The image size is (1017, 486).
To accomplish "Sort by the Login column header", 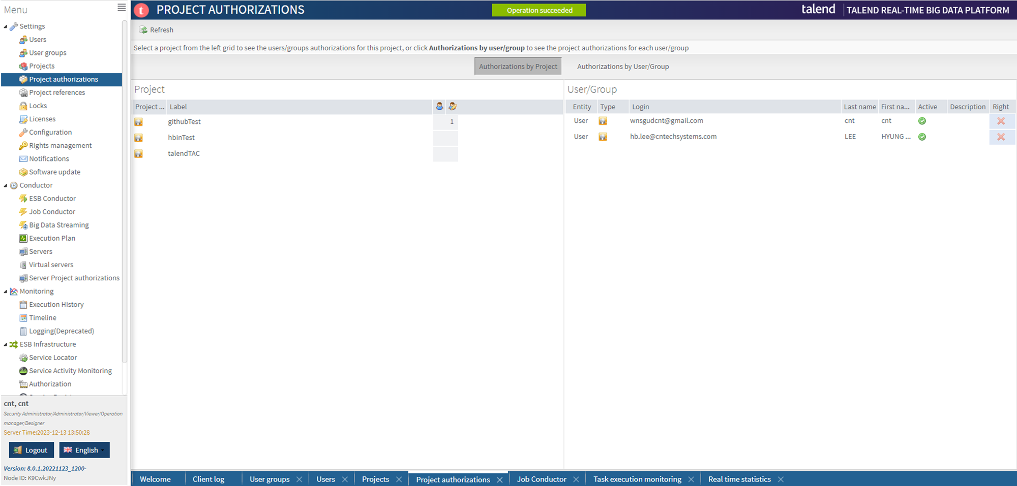I will [x=734, y=107].
